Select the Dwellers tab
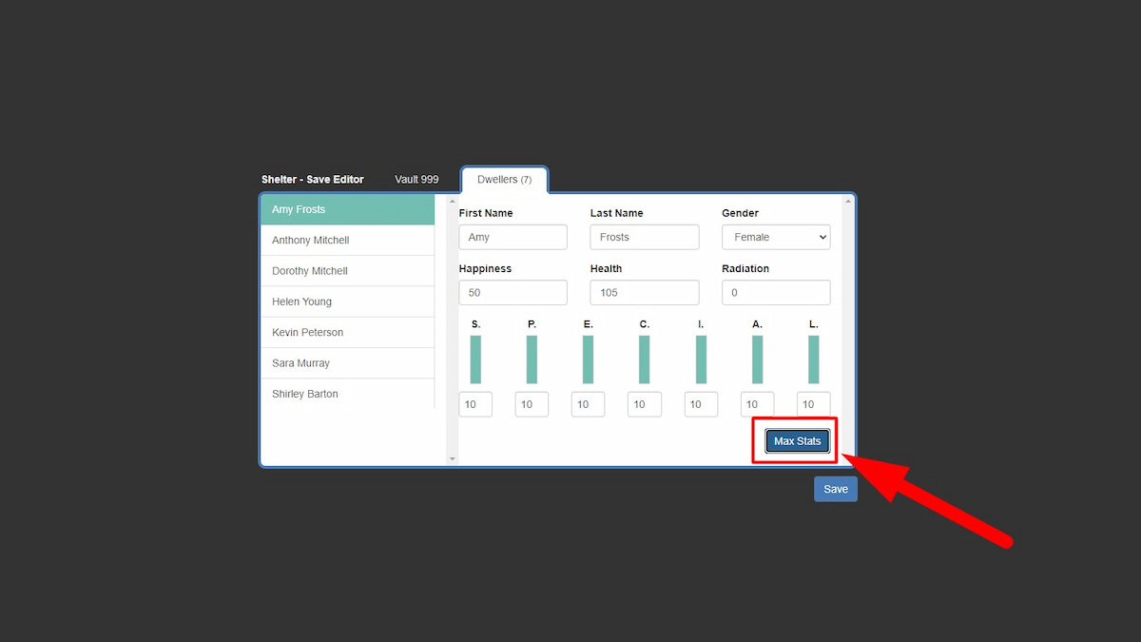 [504, 180]
